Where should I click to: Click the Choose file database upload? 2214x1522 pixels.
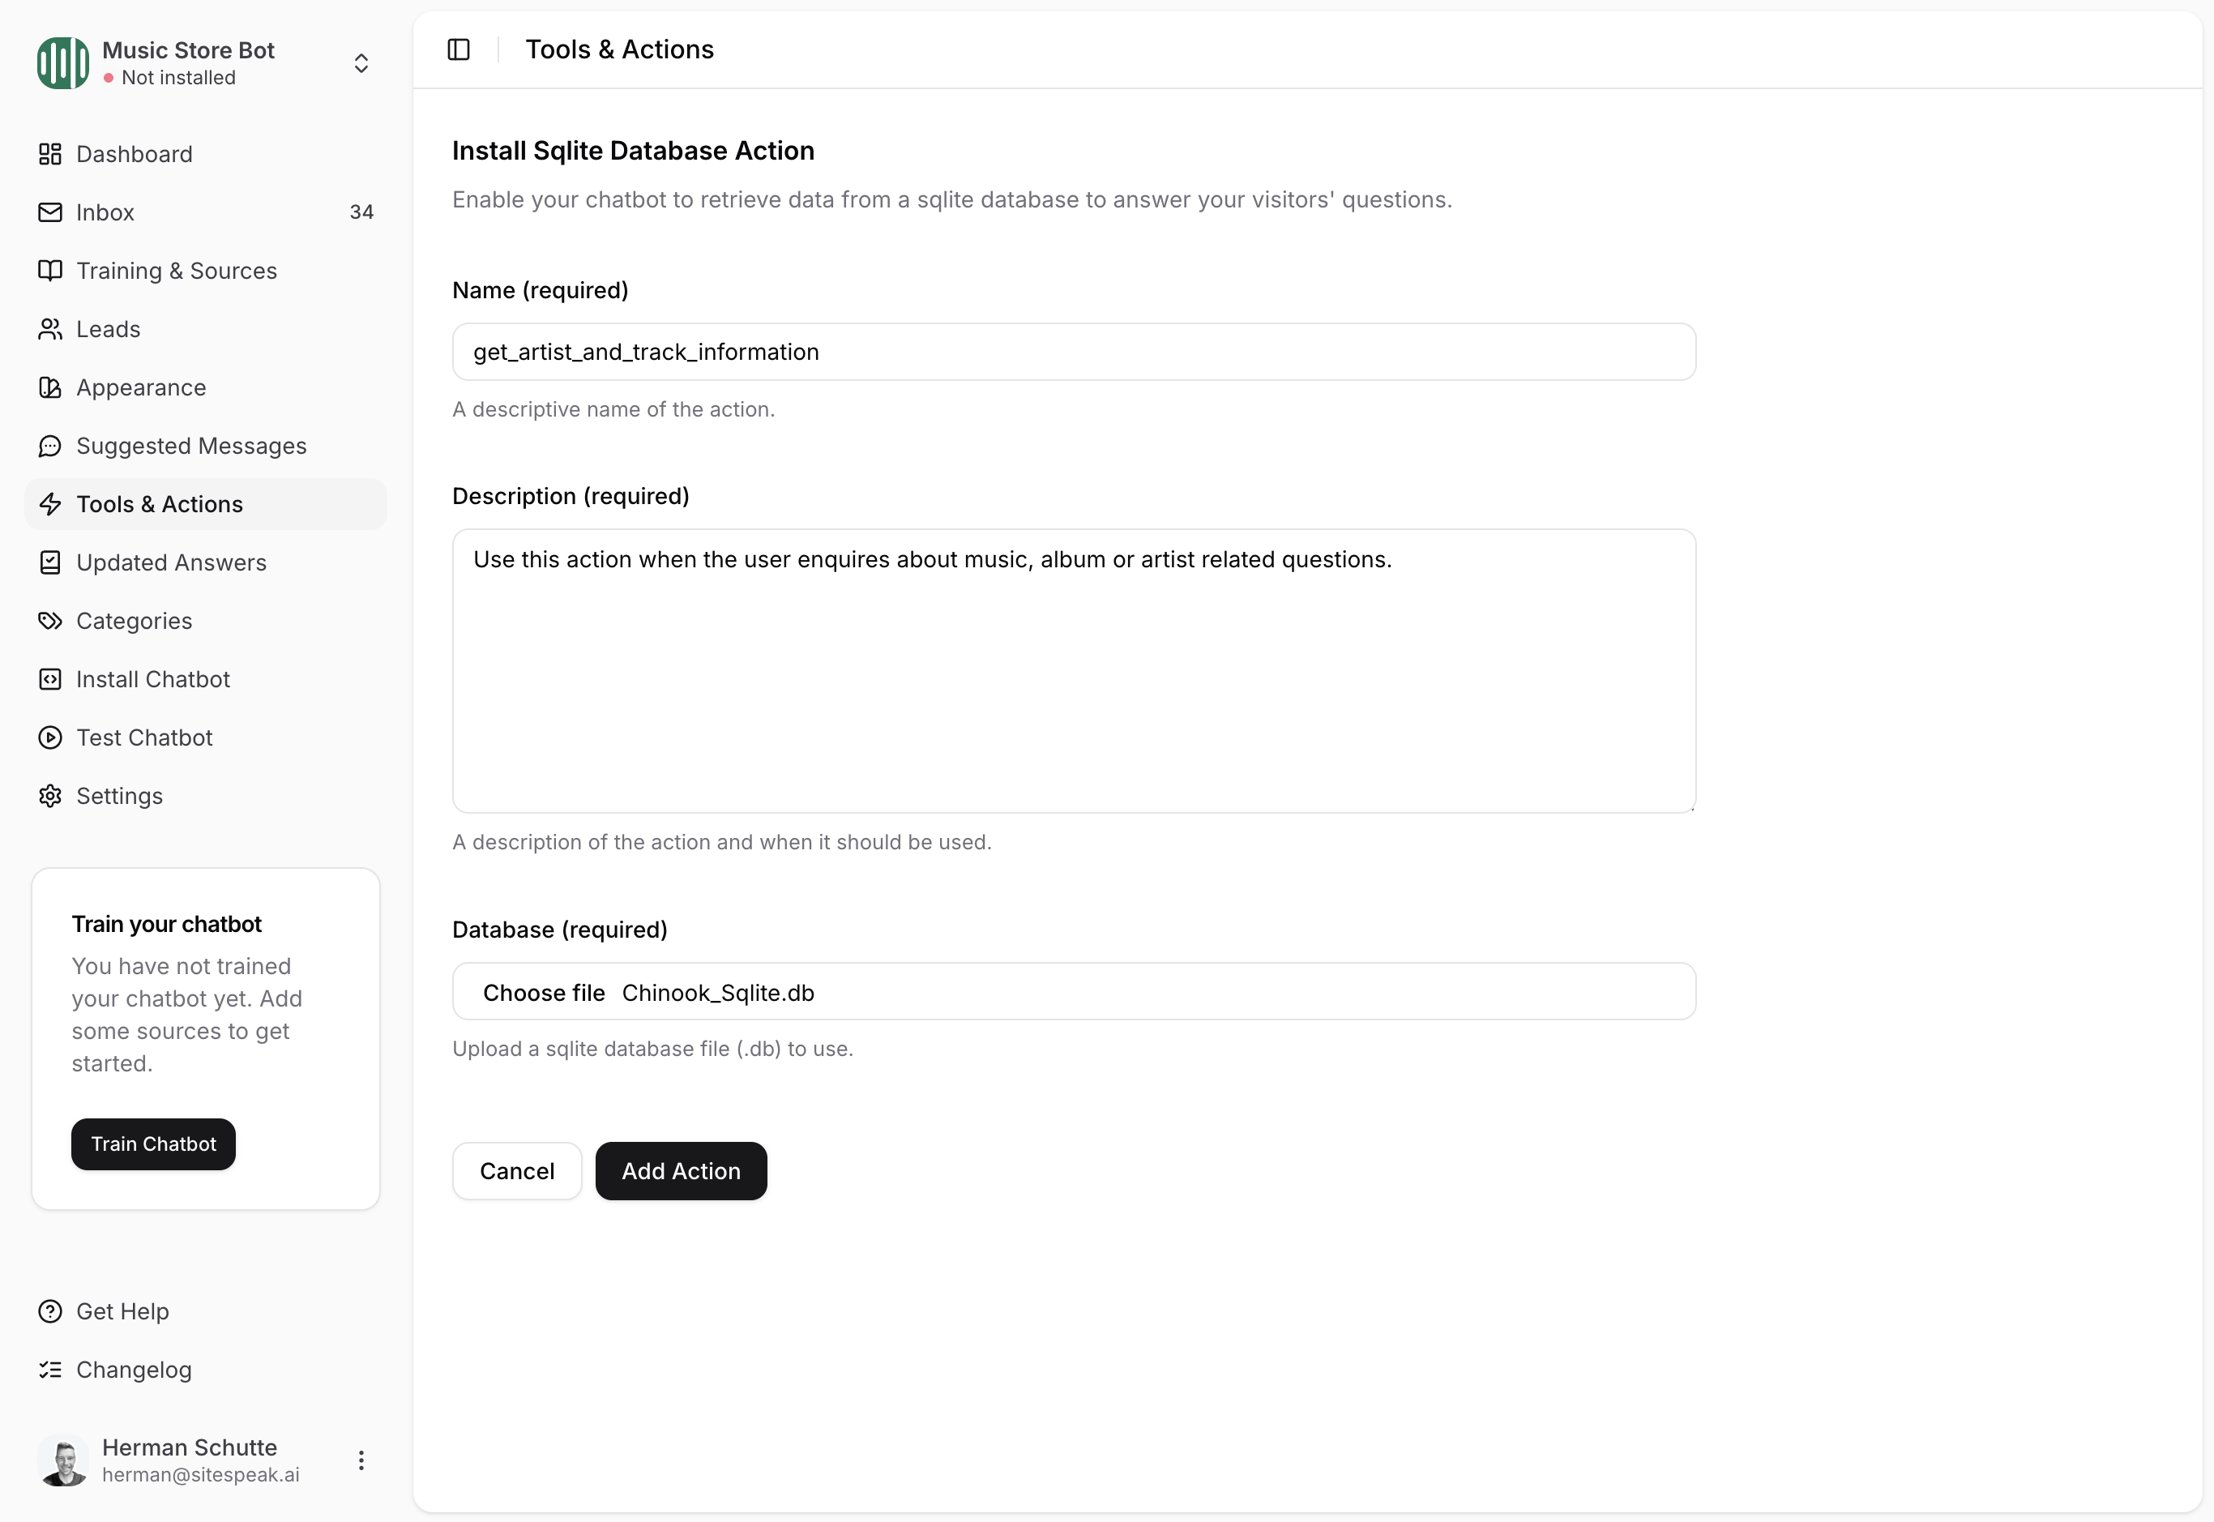[x=544, y=993]
